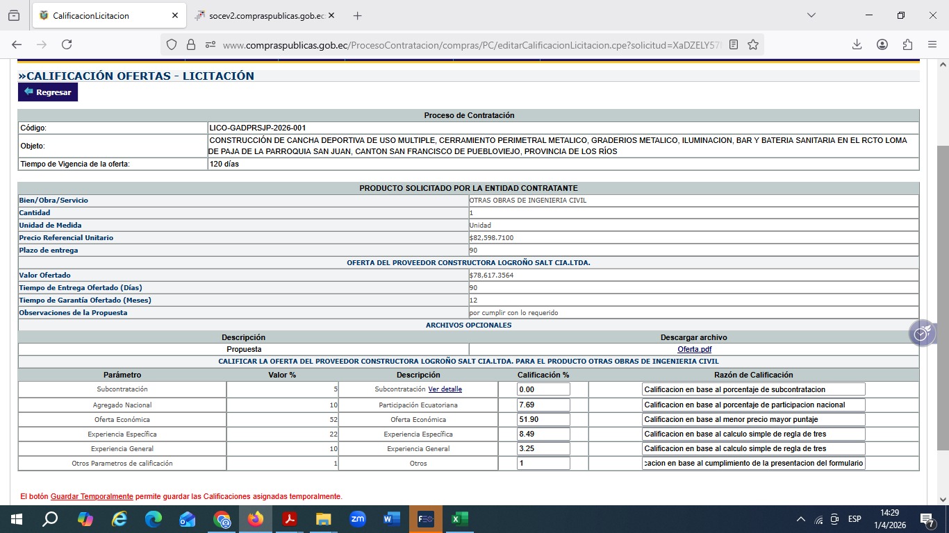Open Excel from the taskbar
949x533 pixels.
459,519
